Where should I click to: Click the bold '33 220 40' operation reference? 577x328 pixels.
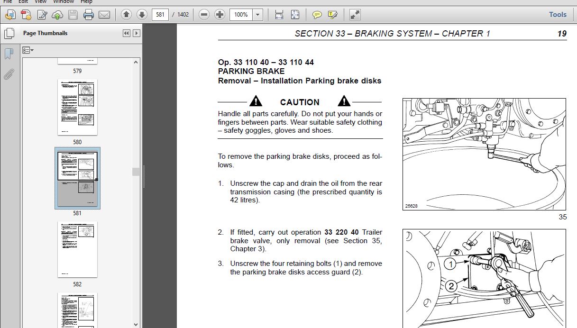341,232
